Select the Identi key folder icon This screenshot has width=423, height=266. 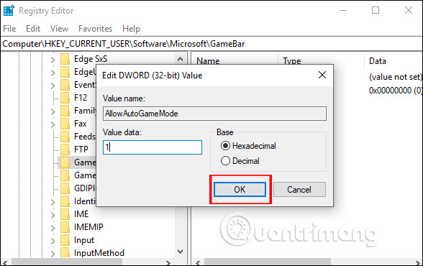coord(65,201)
